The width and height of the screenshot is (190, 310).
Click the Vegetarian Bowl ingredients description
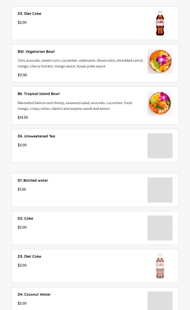(80, 63)
